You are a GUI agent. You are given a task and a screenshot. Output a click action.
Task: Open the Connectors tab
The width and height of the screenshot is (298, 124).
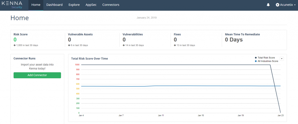111,5
